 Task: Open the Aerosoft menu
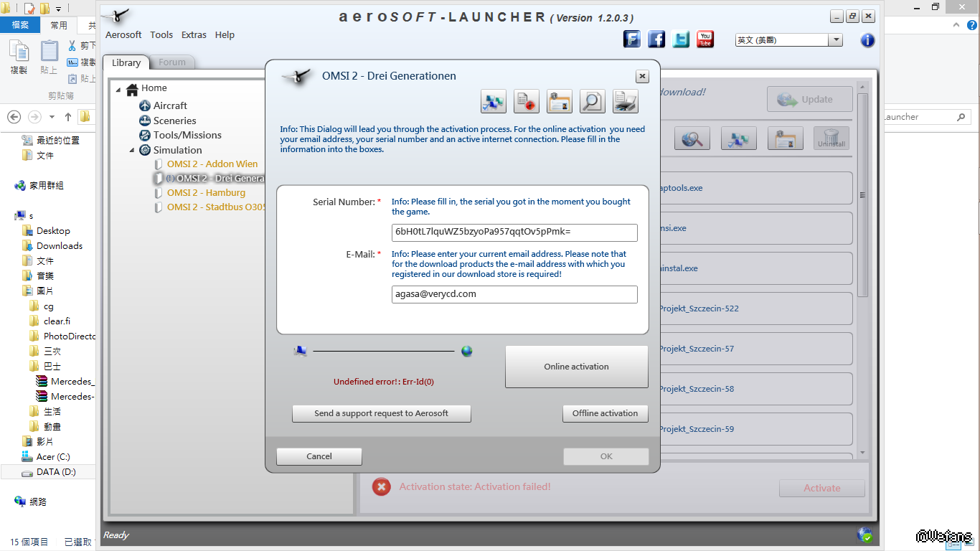123,34
